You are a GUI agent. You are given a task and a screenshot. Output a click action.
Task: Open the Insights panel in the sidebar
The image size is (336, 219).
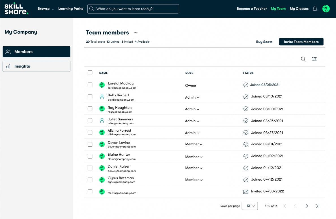coord(36,66)
